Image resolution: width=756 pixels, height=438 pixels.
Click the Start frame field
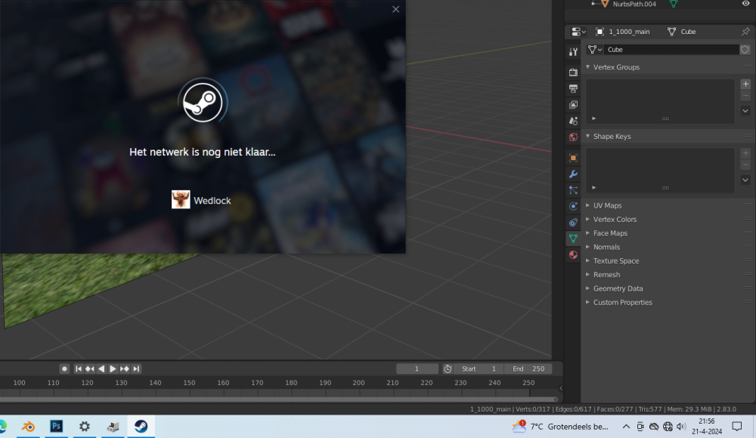point(479,369)
